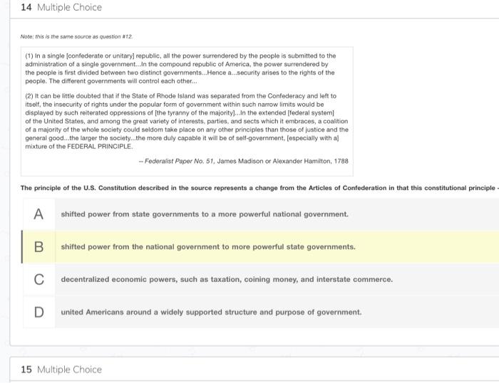The width and height of the screenshot is (499, 383).
Task: Click passage paragraph (1) about single republic
Action: point(181,68)
